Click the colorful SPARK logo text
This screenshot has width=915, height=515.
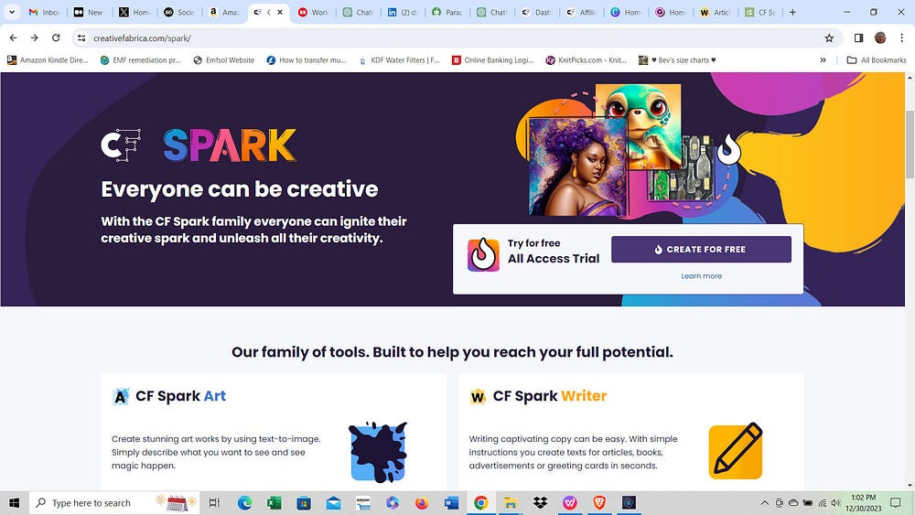point(230,145)
